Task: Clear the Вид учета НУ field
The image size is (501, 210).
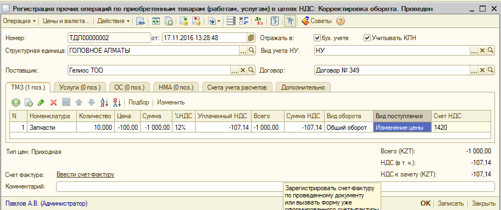Action: [x=482, y=50]
